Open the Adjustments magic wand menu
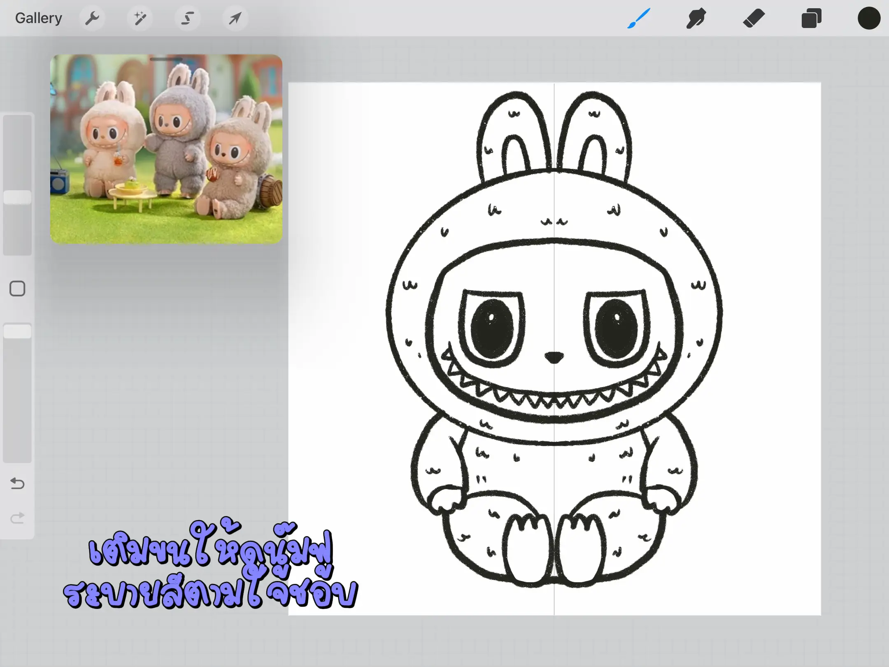Image resolution: width=889 pixels, height=667 pixels. tap(140, 18)
